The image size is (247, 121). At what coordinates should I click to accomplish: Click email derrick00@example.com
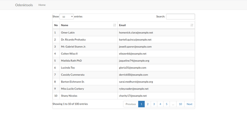133,75
